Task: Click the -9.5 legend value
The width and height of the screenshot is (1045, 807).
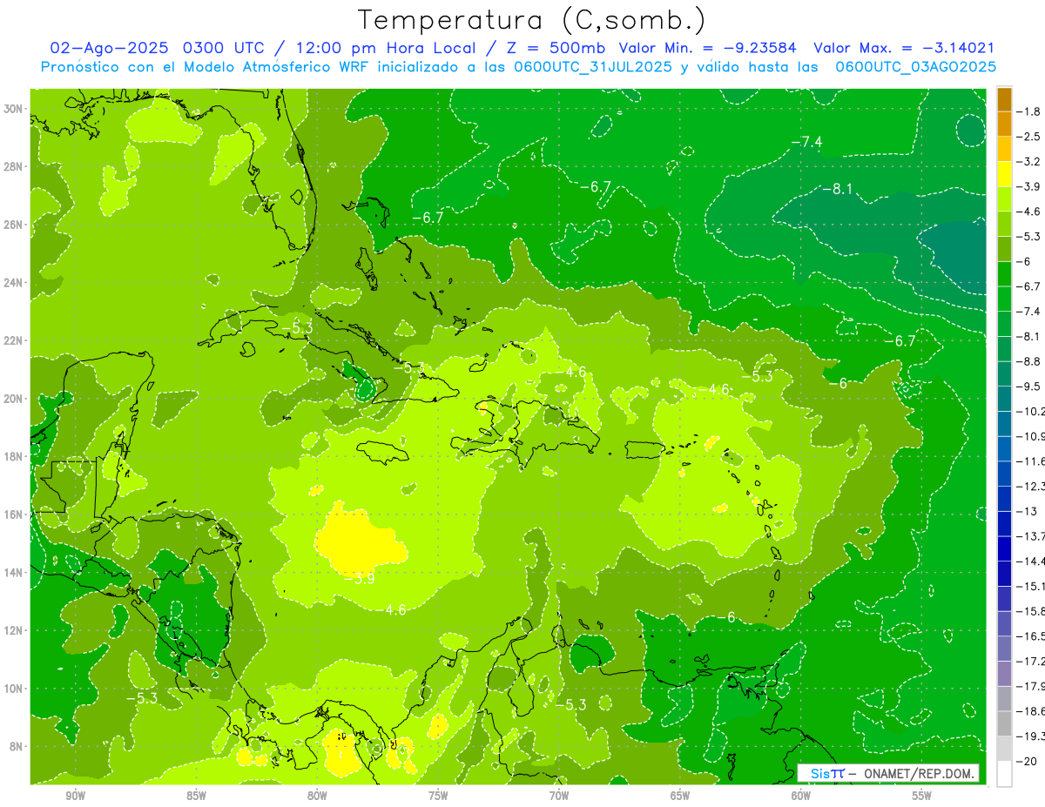Action: [1029, 387]
